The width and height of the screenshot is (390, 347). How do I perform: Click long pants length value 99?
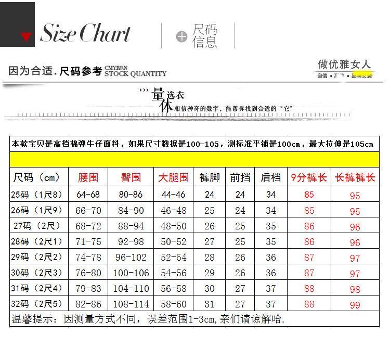click(355, 305)
